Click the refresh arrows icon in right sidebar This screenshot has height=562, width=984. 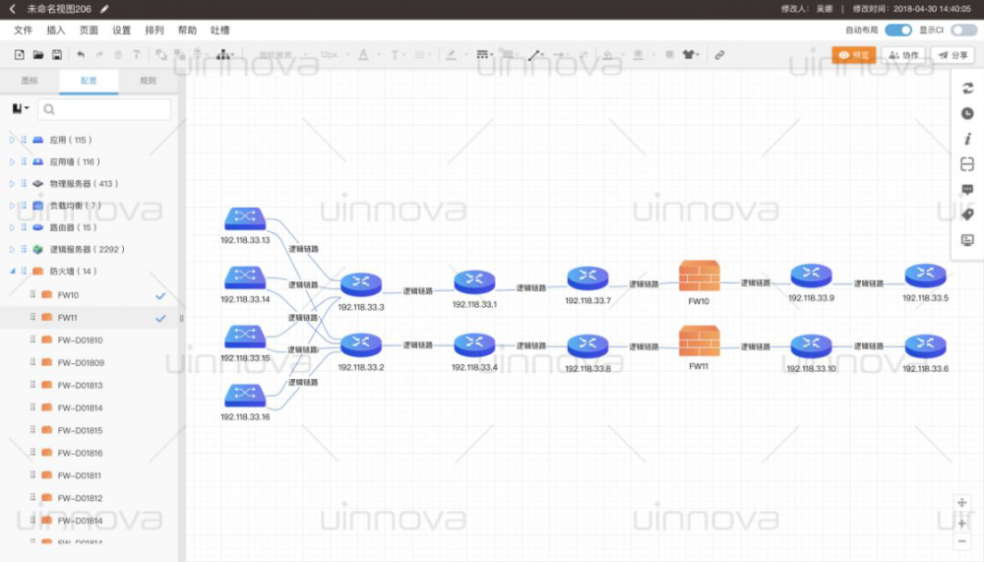967,89
